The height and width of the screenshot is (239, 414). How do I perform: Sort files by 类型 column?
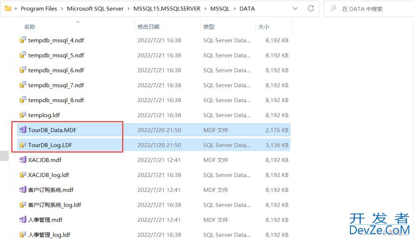pyautogui.click(x=209, y=26)
